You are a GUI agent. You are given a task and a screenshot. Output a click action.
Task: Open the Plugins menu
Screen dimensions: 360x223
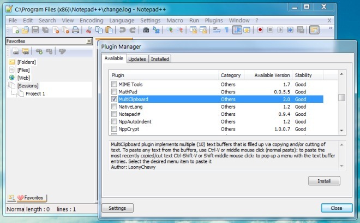(x=214, y=20)
